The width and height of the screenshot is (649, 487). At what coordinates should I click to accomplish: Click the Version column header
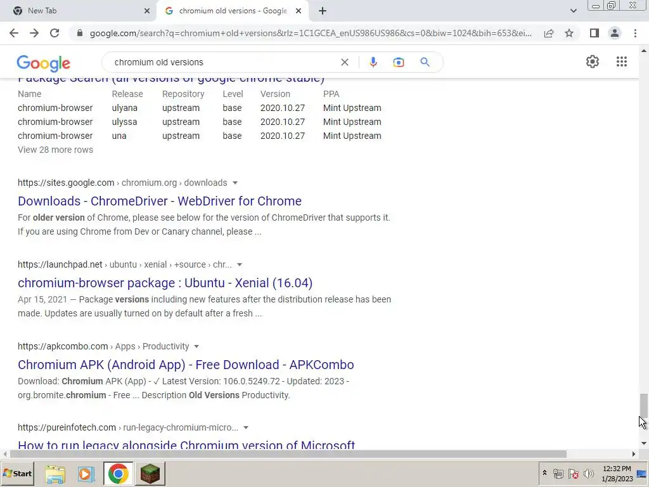(275, 94)
